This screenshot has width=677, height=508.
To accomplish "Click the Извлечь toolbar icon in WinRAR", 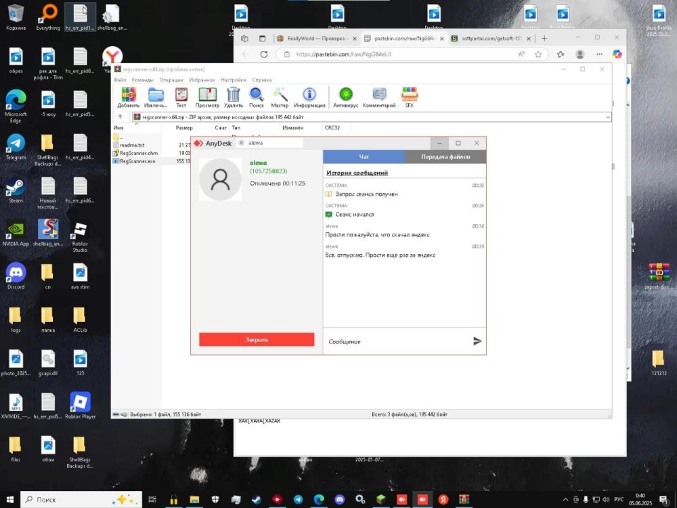I will 156,97.
